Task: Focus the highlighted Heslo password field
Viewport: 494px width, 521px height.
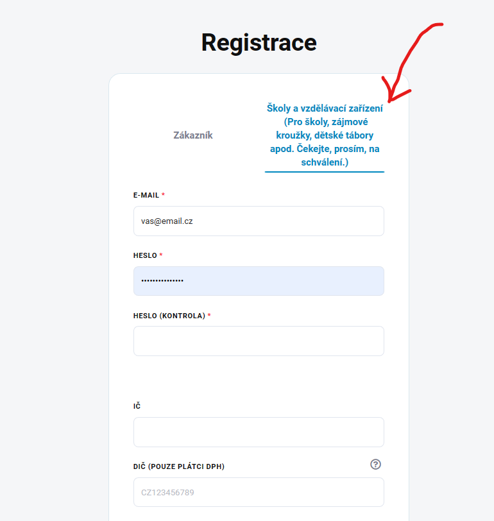Action: click(259, 281)
